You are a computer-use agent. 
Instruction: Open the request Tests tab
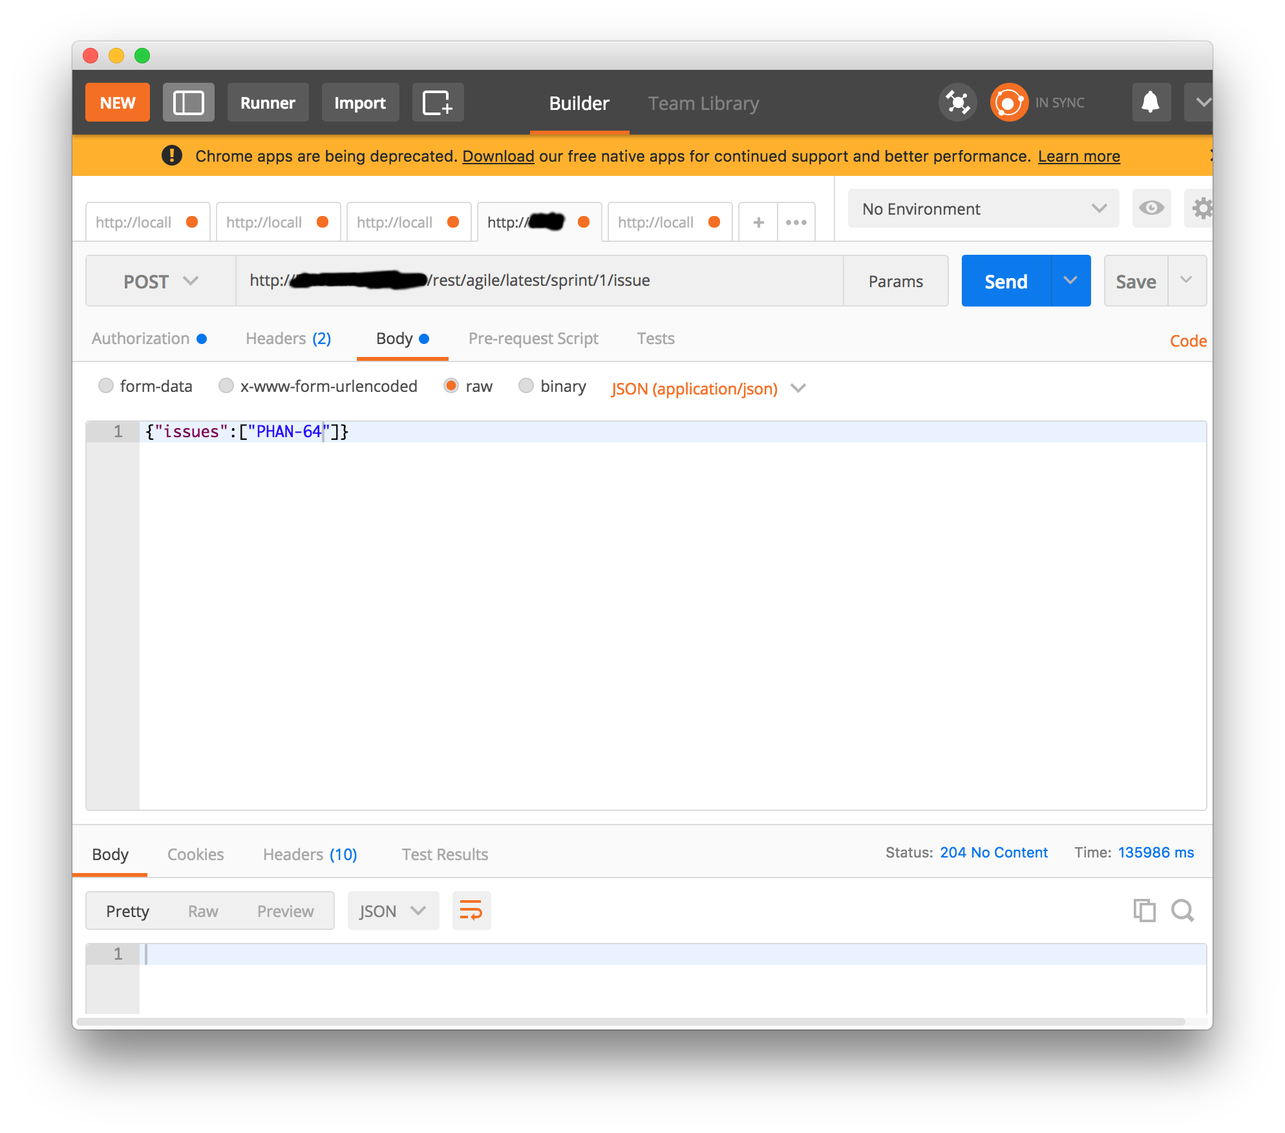point(655,339)
